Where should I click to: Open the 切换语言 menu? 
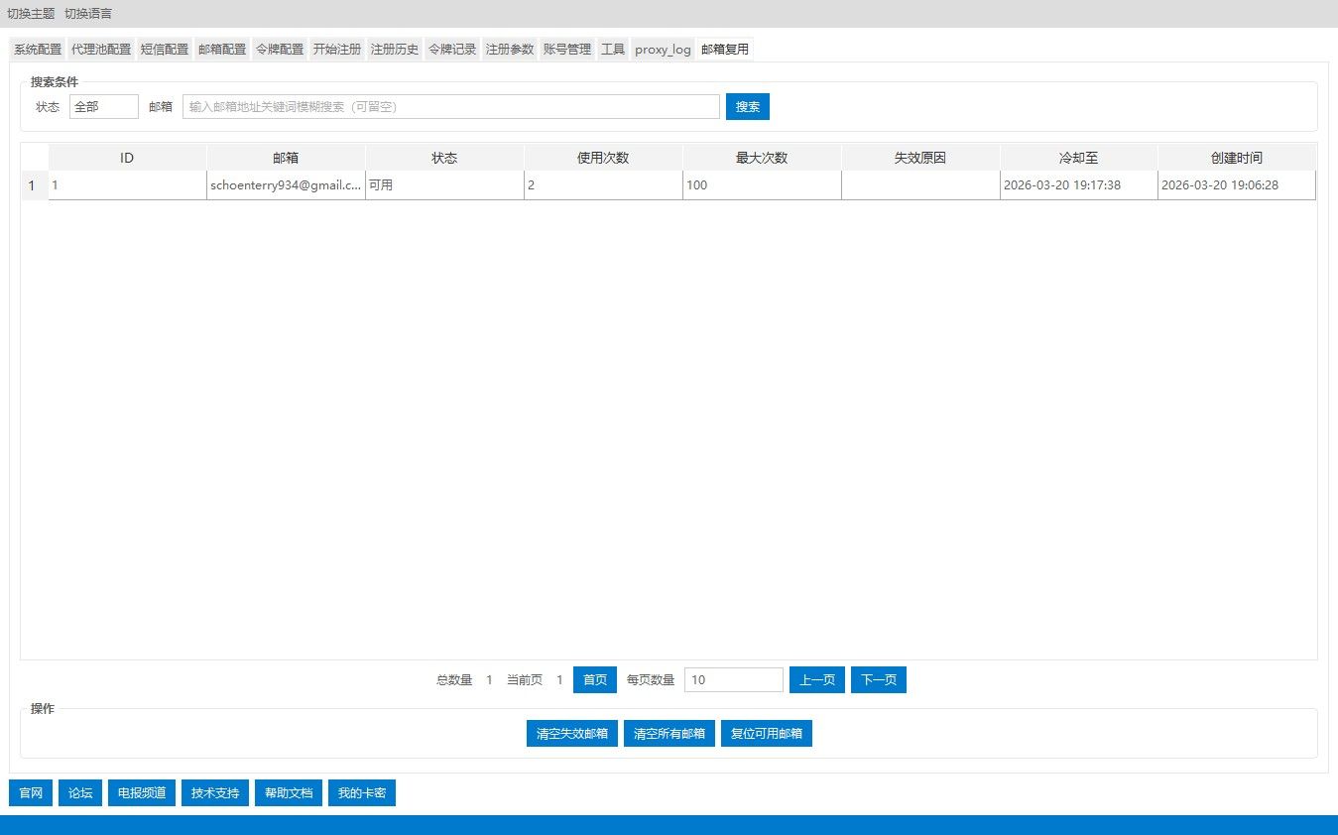pyautogui.click(x=88, y=14)
